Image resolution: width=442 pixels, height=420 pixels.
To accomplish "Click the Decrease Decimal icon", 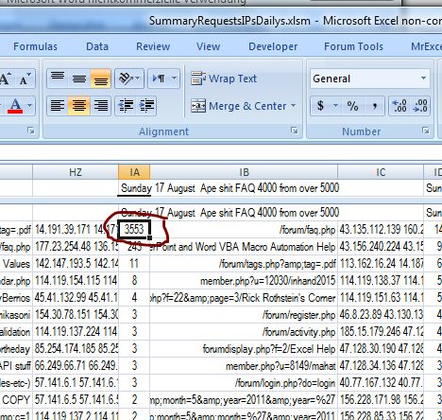I will [x=420, y=106].
